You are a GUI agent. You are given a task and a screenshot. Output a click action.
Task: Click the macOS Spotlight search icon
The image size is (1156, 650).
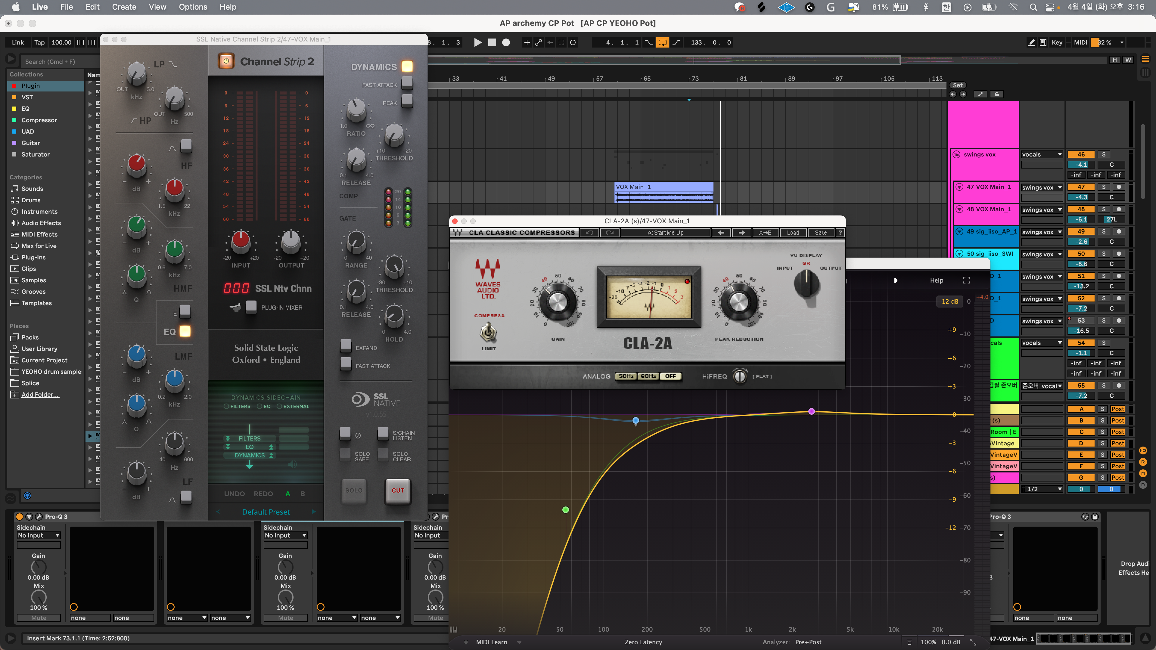[1033, 7]
